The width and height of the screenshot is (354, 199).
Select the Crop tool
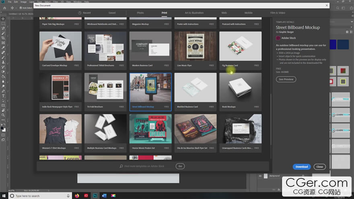point(3,38)
